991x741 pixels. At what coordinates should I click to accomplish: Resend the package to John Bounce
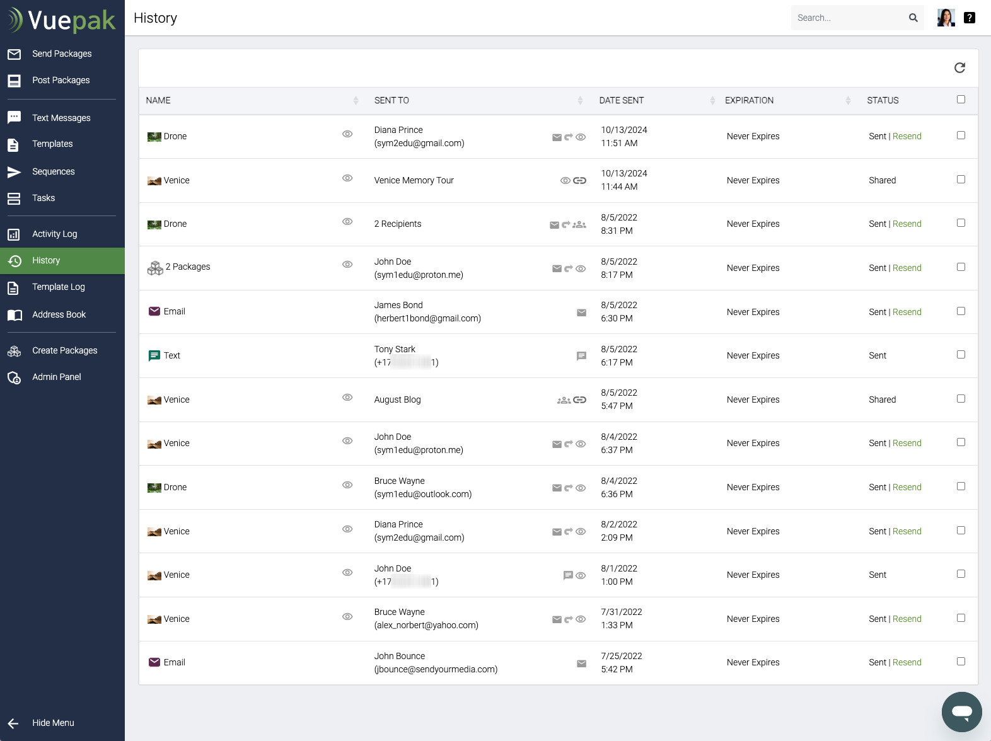pos(907,662)
